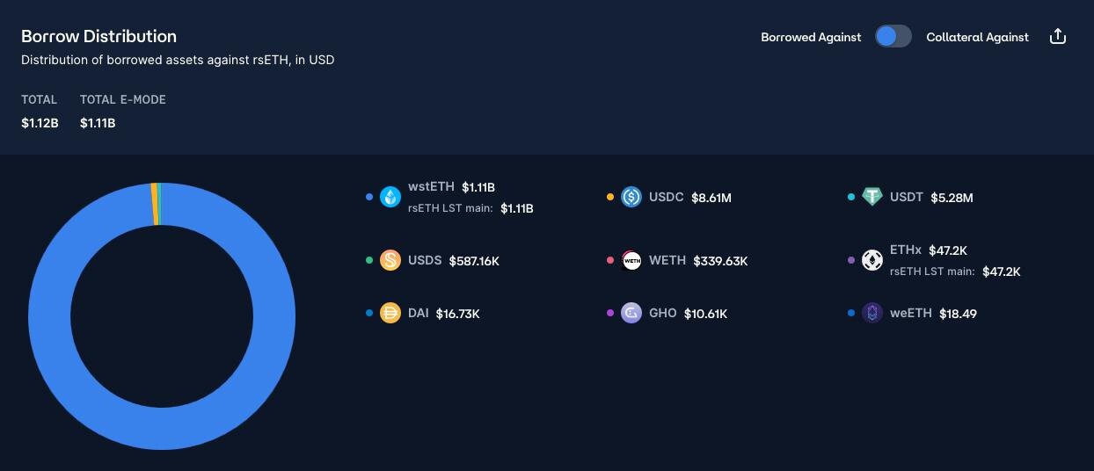
Task: Click the DAI token icon
Action: [x=390, y=314]
